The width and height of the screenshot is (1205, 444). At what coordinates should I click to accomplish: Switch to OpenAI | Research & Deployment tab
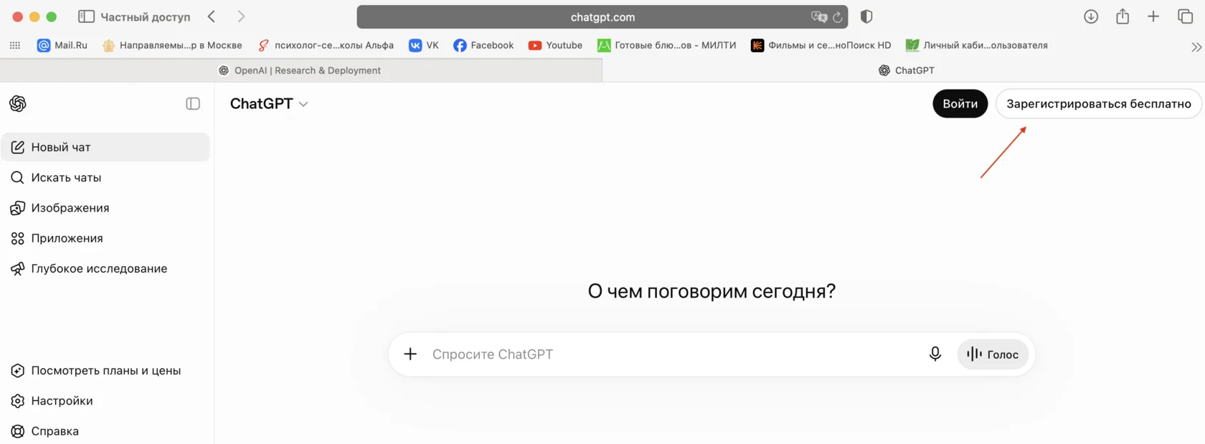(301, 70)
